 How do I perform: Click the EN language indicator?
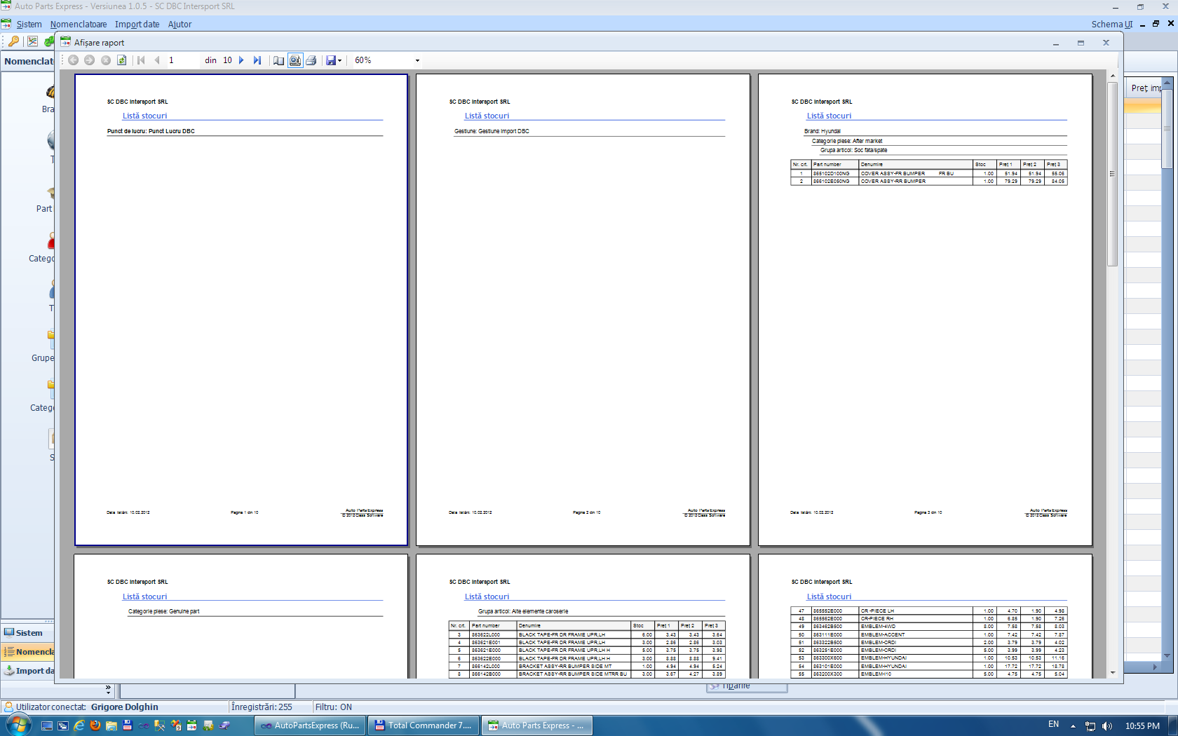(1053, 725)
